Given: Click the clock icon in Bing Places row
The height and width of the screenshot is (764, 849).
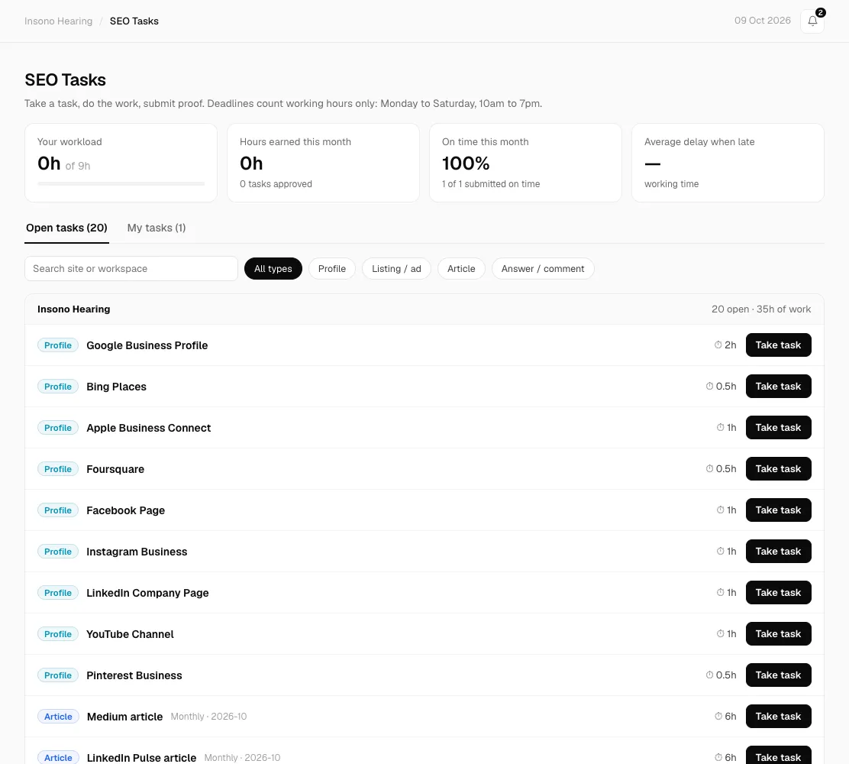Looking at the screenshot, I should (709, 387).
